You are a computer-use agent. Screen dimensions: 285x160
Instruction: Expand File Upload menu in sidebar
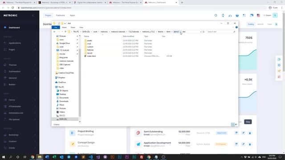[20, 120]
